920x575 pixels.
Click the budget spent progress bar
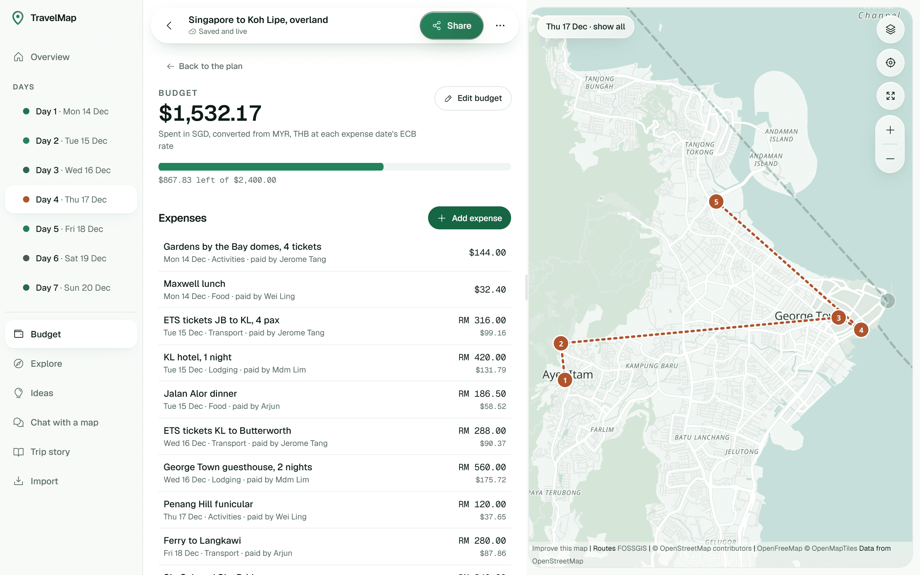[334, 166]
